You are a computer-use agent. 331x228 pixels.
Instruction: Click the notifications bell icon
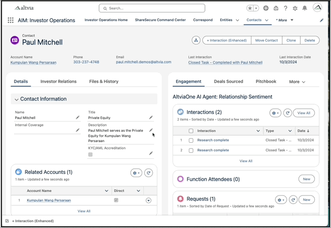tap(304, 8)
